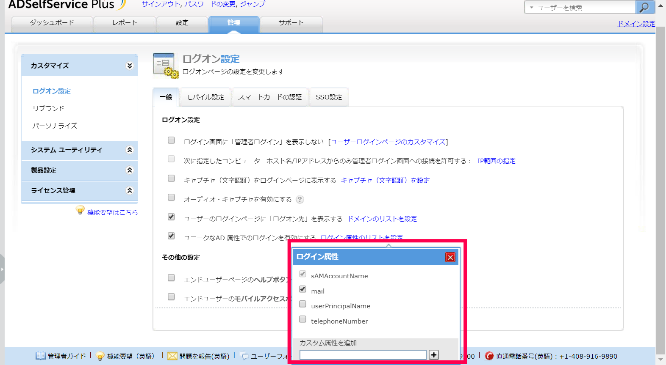Click the plus icon to add custom attribute

pos(434,355)
